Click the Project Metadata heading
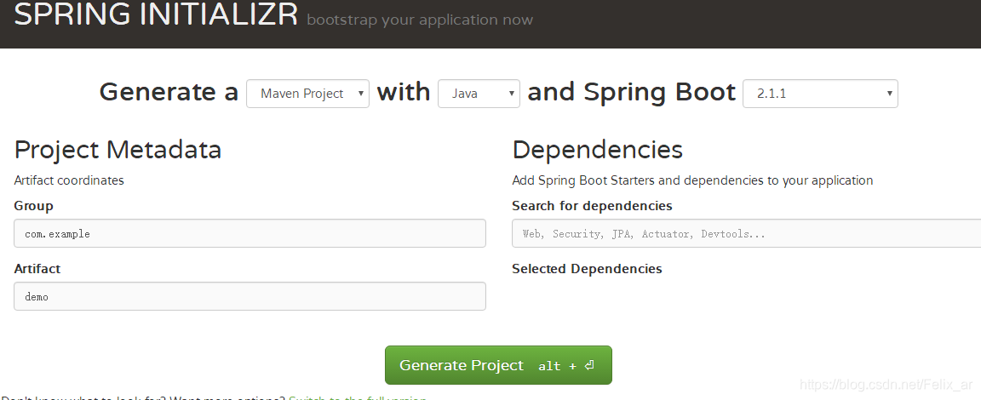 (x=118, y=150)
